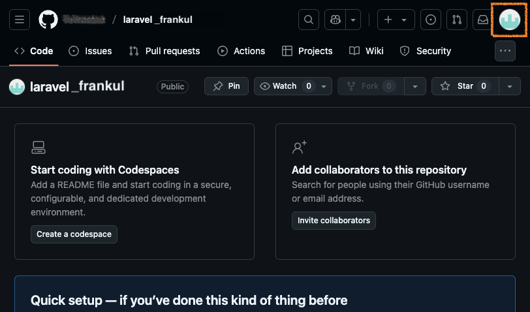Click laravel_frankul in header breadcrumb
Viewport: 530px width, 312px height.
(157, 20)
